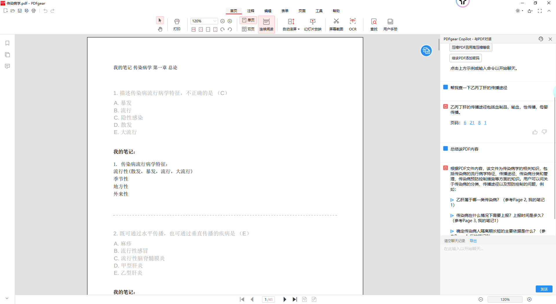Toggle 双页 two-page view mode

[248, 29]
